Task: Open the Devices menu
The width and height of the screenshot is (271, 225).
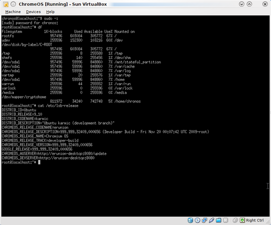Action: point(34,12)
